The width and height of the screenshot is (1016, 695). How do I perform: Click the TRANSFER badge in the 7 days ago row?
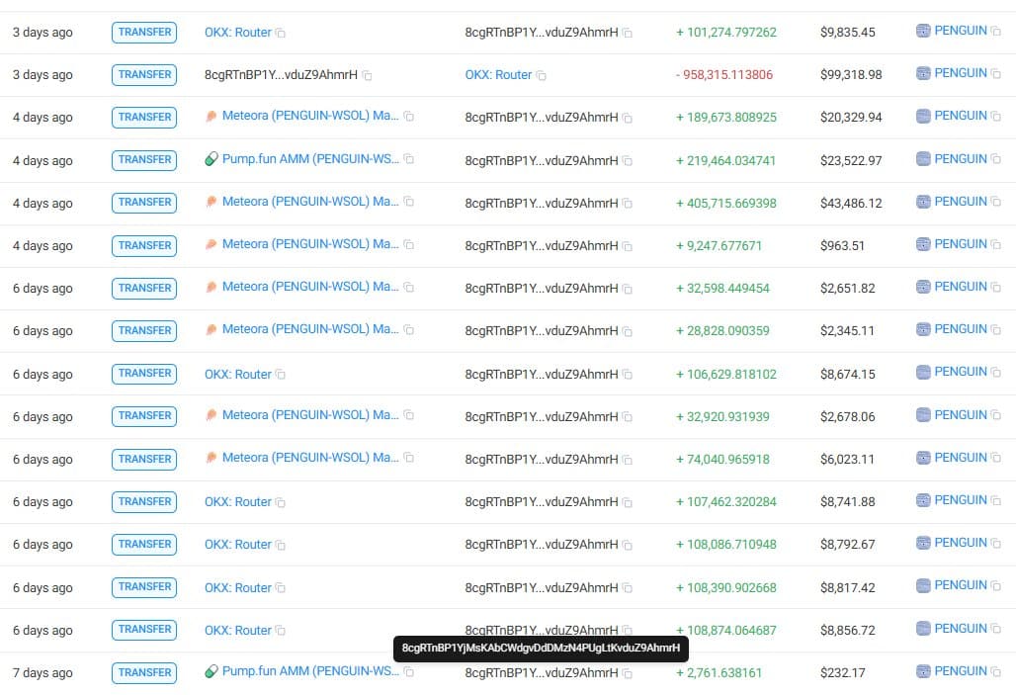point(144,672)
